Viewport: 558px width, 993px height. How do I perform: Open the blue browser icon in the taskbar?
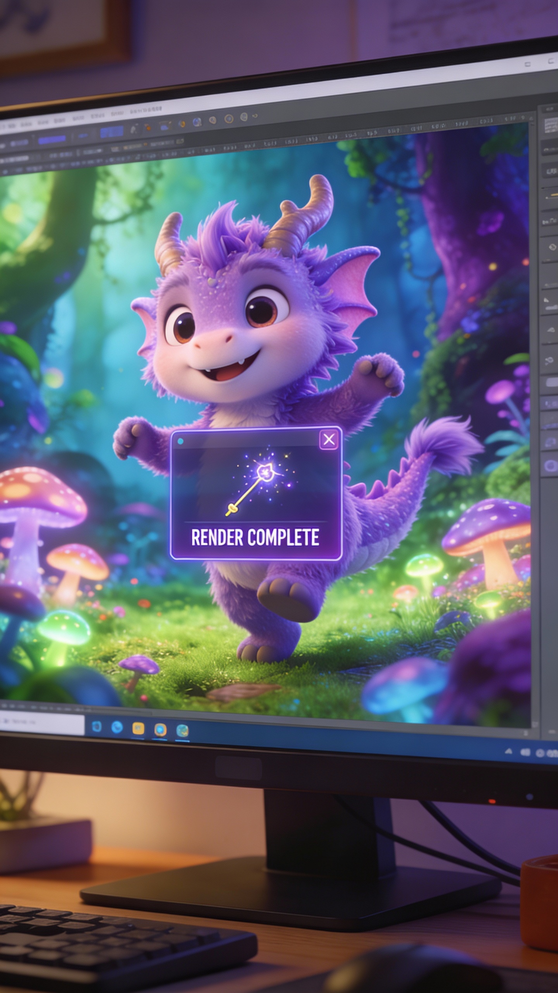click(x=117, y=727)
